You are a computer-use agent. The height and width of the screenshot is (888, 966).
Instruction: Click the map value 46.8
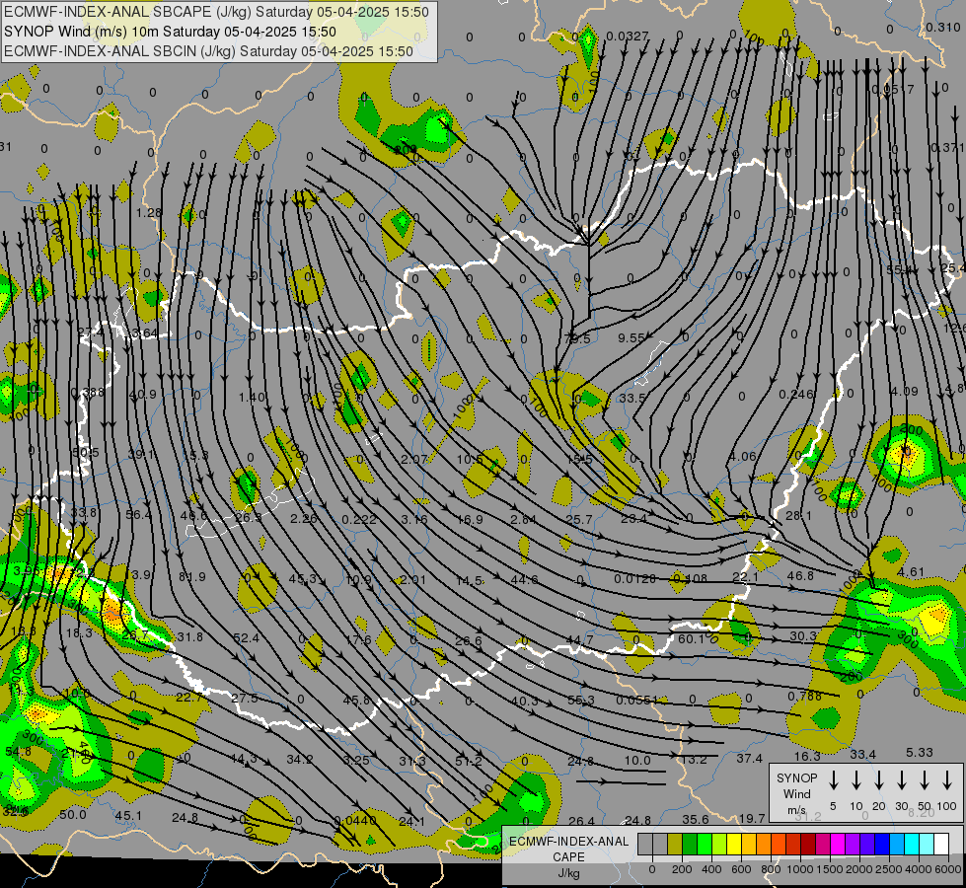tap(800, 575)
